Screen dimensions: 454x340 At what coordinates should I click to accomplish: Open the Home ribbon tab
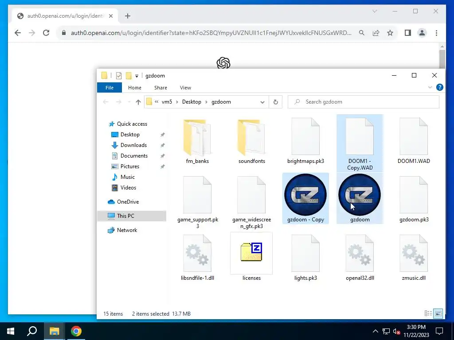(135, 88)
